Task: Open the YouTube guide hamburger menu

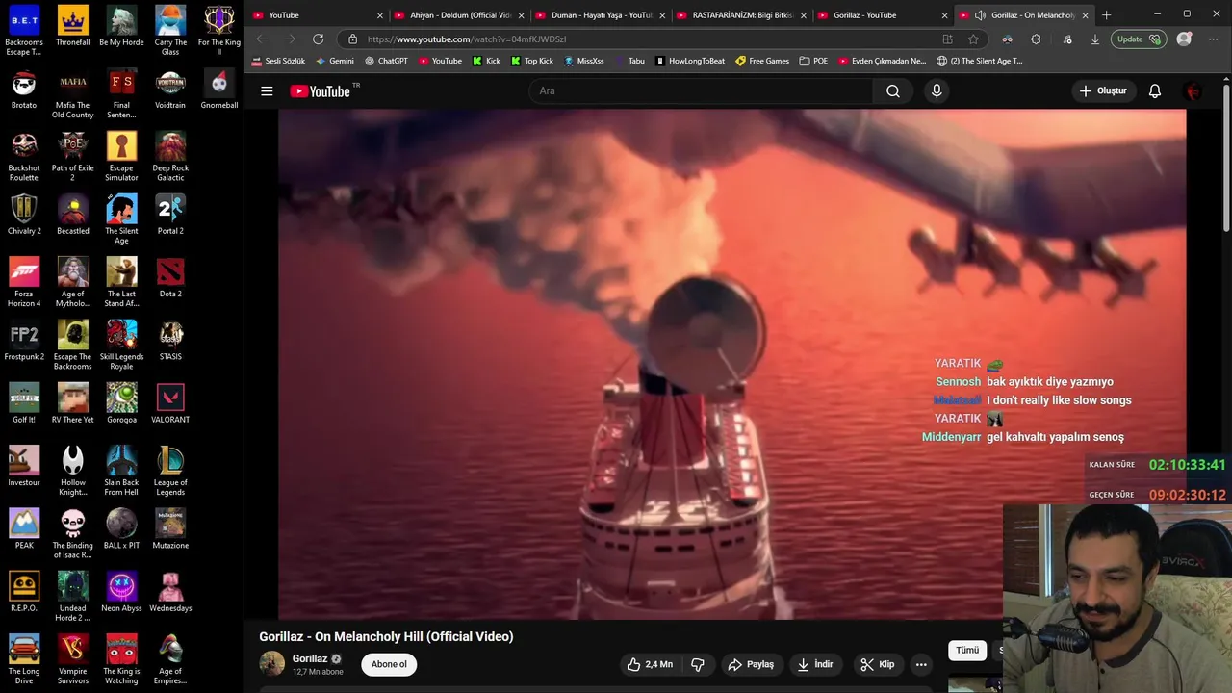Action: tap(267, 91)
